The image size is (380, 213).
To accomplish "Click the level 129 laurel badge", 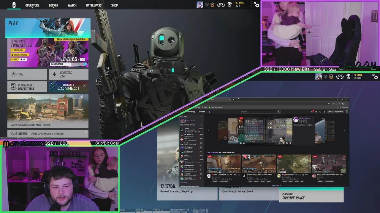I will pos(340,77).
